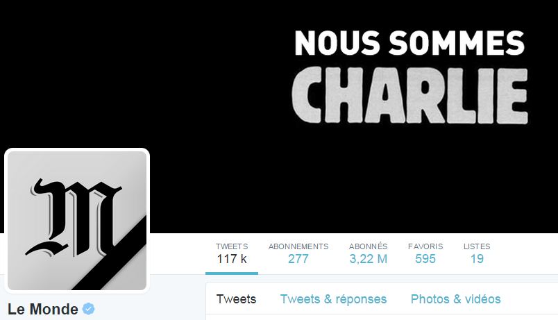
Task: Open the ABONNÉS label
Action: (368, 246)
